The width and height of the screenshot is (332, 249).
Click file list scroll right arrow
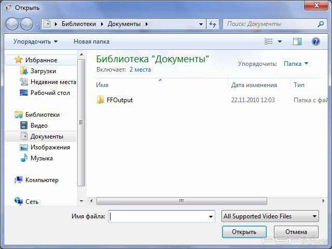(323, 201)
